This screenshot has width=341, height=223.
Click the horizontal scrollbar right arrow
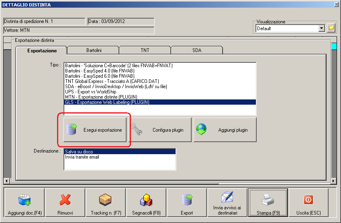(x=333, y=181)
